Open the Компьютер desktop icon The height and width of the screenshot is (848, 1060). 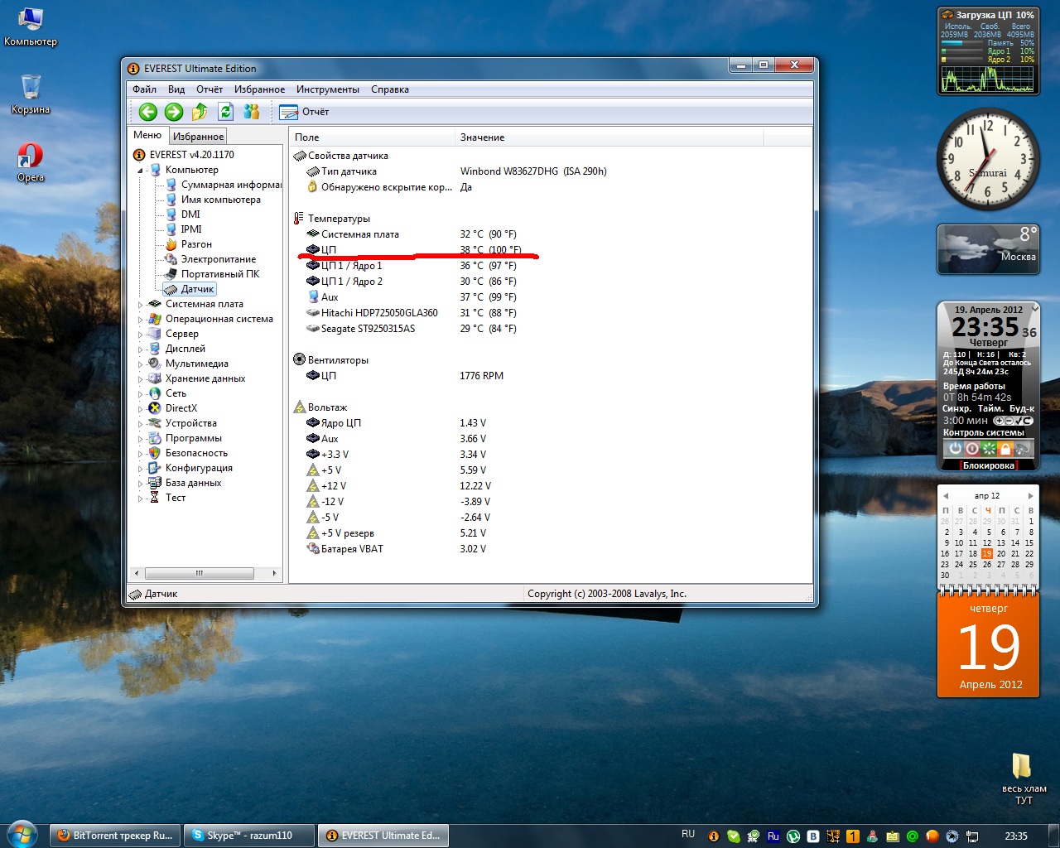click(x=31, y=27)
